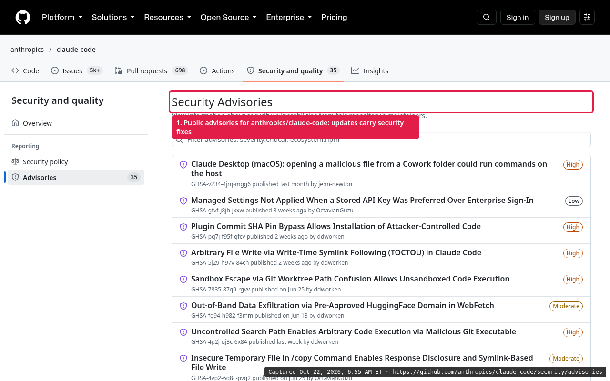This screenshot has width=610, height=381.
Task: Open the Insights tab
Action: coord(370,70)
